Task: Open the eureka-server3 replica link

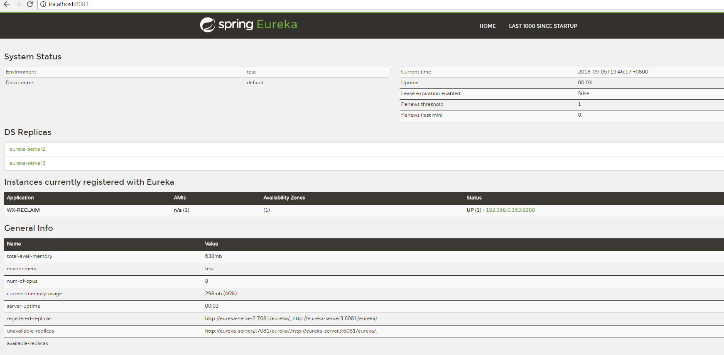Action: point(27,163)
